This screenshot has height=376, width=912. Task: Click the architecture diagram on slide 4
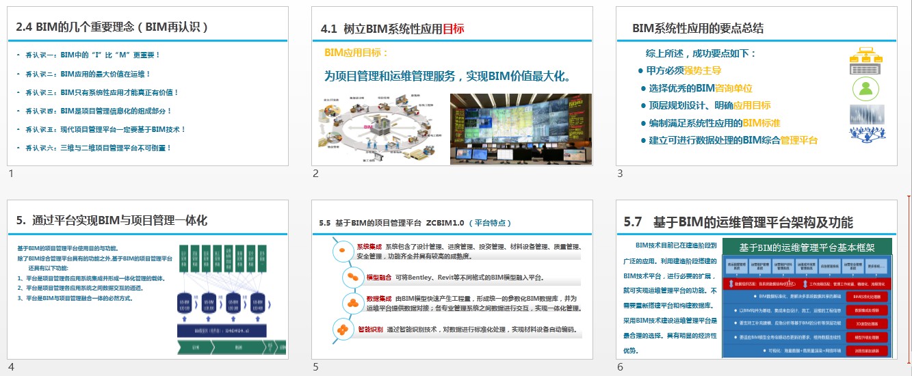coord(222,299)
